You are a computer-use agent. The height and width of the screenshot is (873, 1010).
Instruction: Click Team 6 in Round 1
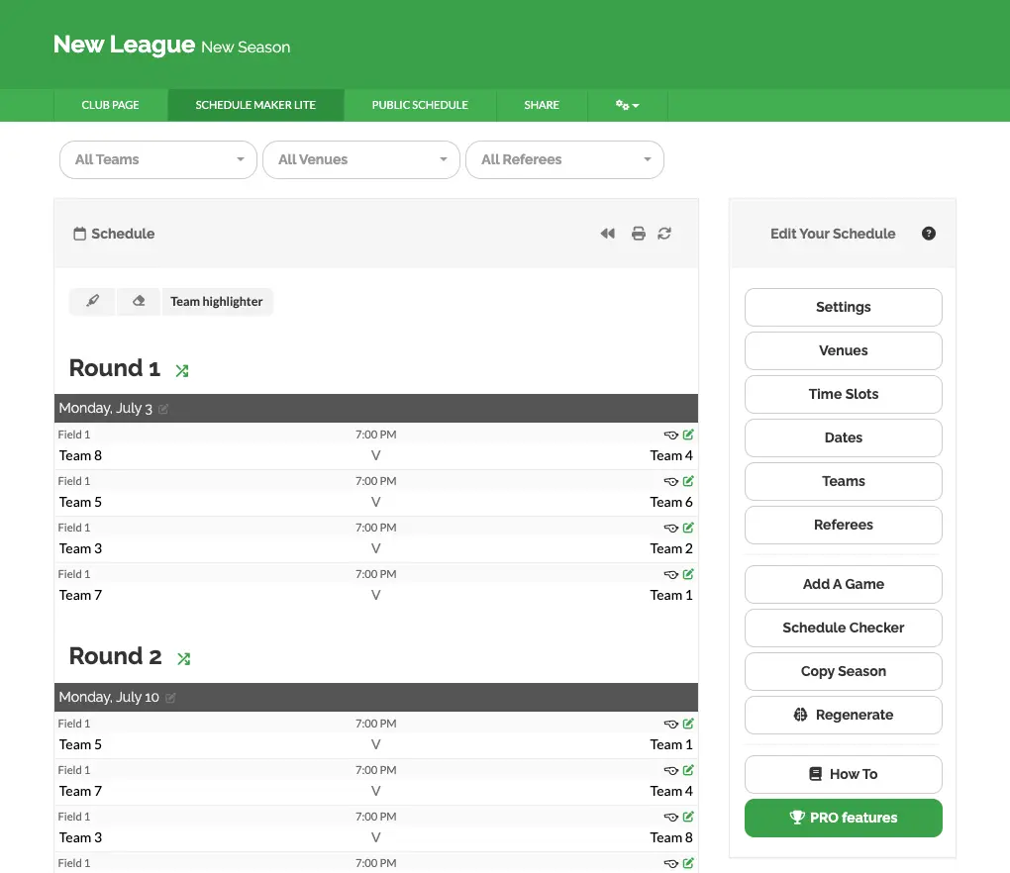coord(671,502)
